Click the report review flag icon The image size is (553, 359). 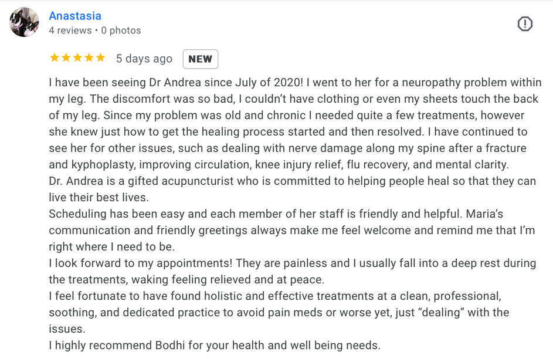click(x=525, y=24)
